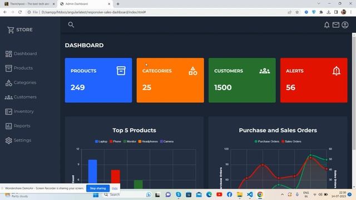
Task: Click the Categories shapes icon in sidebar
Action: (9, 83)
